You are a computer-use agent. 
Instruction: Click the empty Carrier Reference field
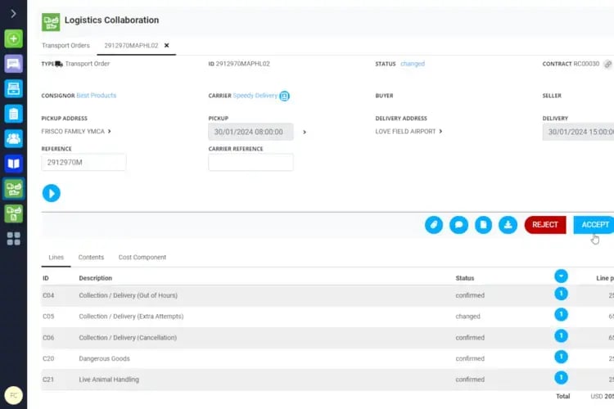click(x=251, y=162)
